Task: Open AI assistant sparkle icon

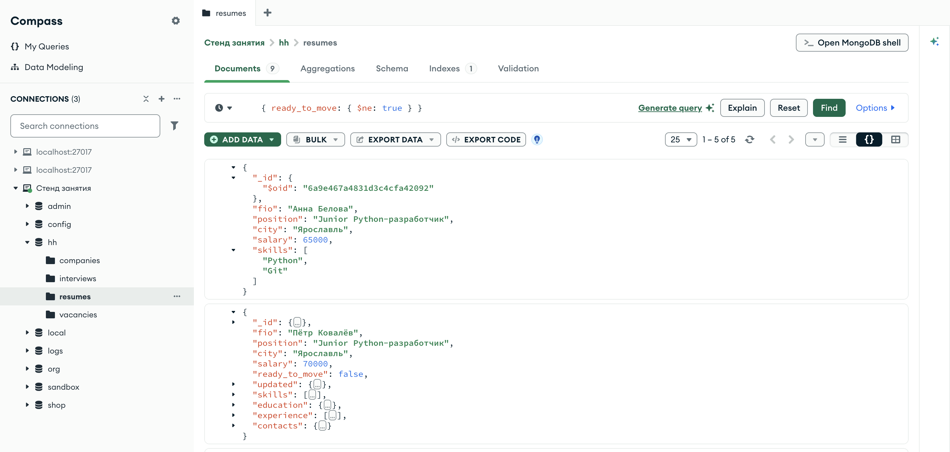Action: tap(934, 41)
